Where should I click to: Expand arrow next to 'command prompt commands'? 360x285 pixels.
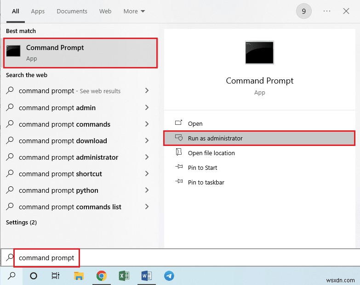click(147, 124)
